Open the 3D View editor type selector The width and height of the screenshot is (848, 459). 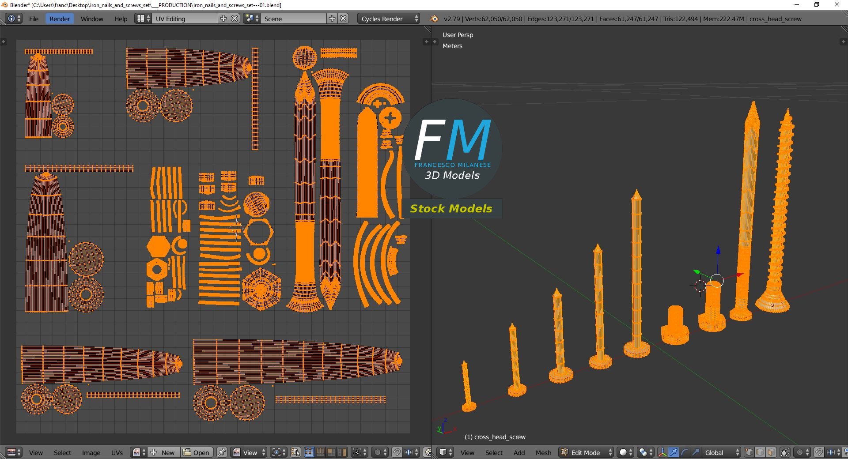pyautogui.click(x=446, y=452)
